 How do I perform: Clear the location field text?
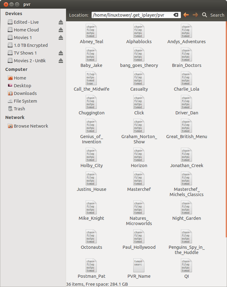coord(176,15)
